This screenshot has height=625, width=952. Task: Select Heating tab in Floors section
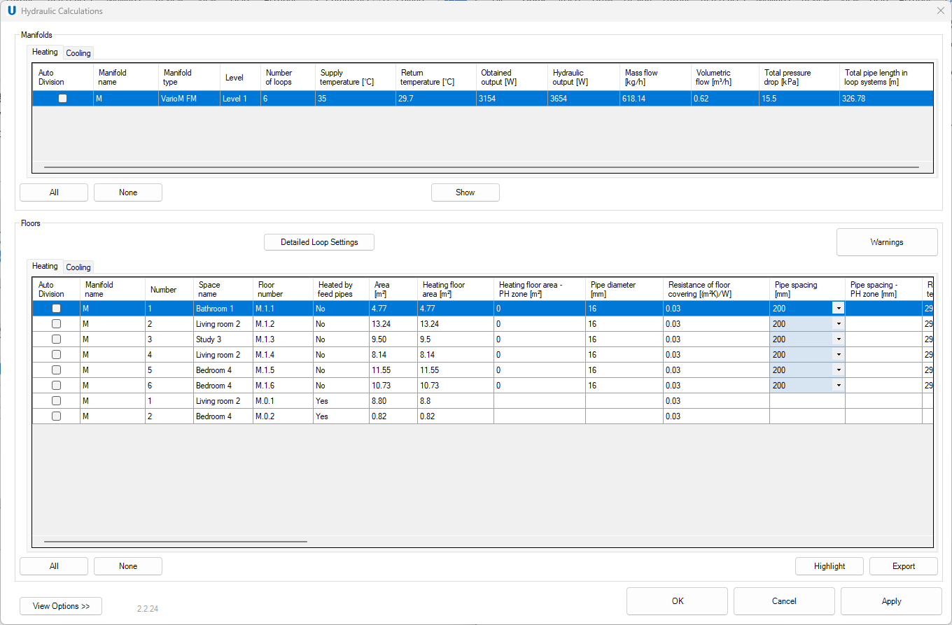point(45,266)
